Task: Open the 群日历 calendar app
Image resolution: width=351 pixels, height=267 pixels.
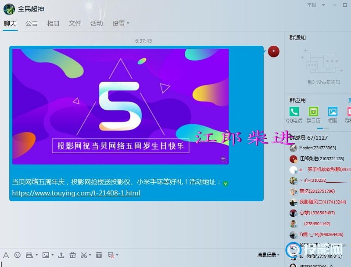Action: click(313, 115)
